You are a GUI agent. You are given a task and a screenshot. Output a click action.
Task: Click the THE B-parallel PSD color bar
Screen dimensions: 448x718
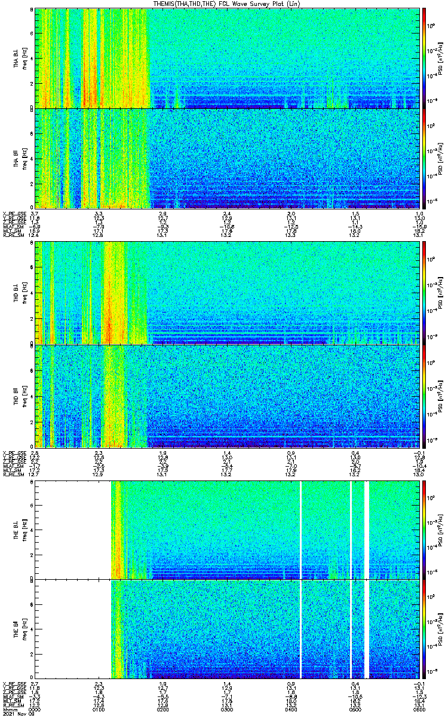[424, 629]
